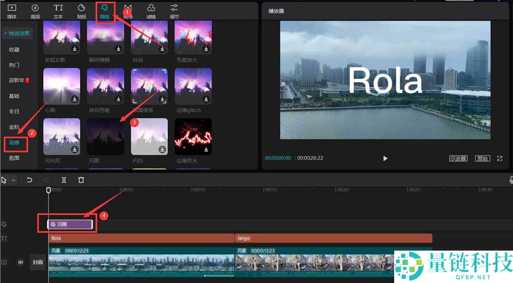Select the 氛围 effects category

tap(14, 158)
